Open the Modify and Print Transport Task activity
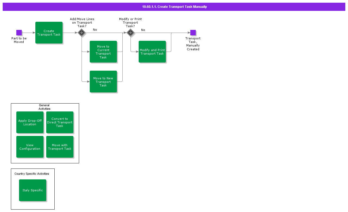The image size is (348, 212). tap(152, 52)
